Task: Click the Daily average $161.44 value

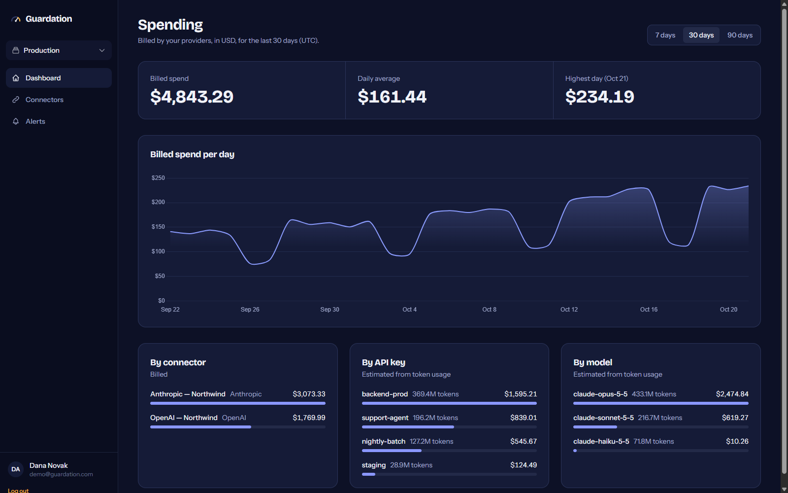Action: click(392, 97)
